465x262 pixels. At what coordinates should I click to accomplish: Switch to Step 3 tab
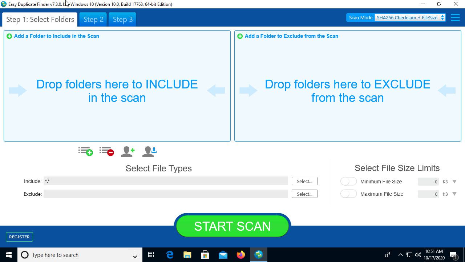(122, 19)
